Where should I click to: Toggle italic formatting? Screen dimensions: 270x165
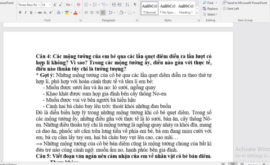pyautogui.click(x=26, y=13)
